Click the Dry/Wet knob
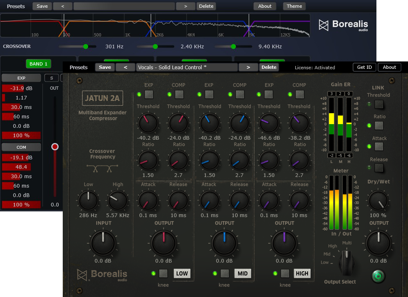The height and width of the screenshot is (297, 408). click(x=378, y=200)
